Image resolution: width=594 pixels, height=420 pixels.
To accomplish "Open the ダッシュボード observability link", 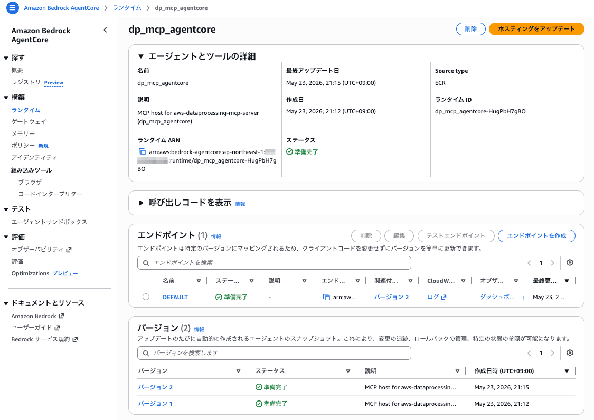I will (x=497, y=297).
